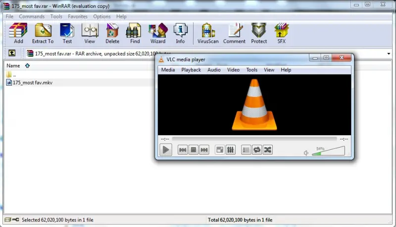Click the Comment toolbar icon
The height and width of the screenshot is (227, 396).
234,33
